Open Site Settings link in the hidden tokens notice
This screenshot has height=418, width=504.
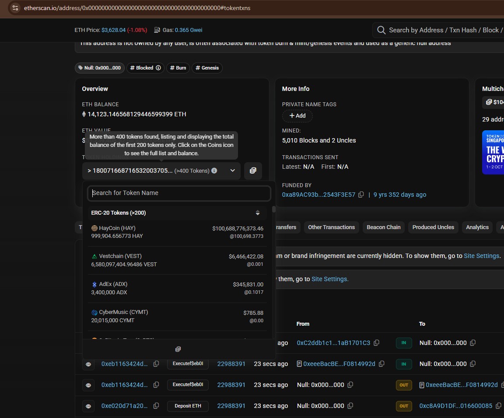point(482,256)
